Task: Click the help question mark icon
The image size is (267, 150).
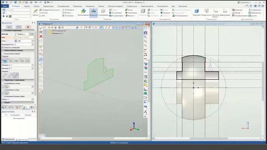Action: [x=251, y=6]
